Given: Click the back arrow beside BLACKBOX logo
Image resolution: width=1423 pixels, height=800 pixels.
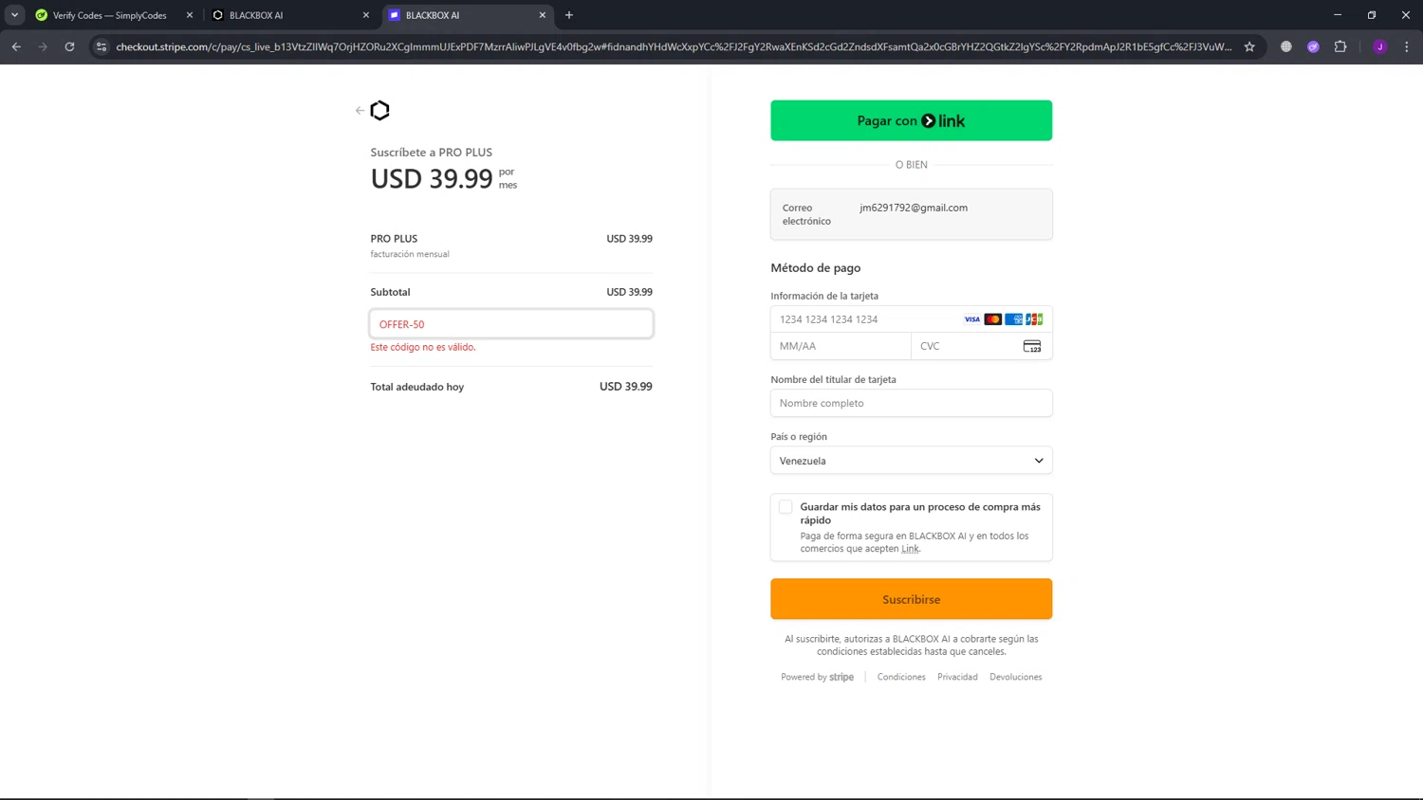Looking at the screenshot, I should [360, 111].
